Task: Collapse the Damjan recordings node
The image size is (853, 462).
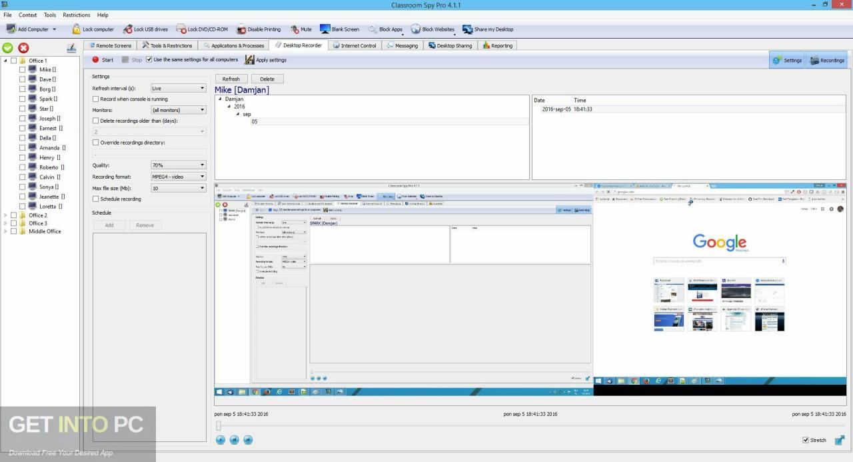Action: pos(221,99)
